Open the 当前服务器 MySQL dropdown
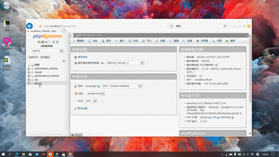Viewport: 279px width, 157px height. coord(47,51)
